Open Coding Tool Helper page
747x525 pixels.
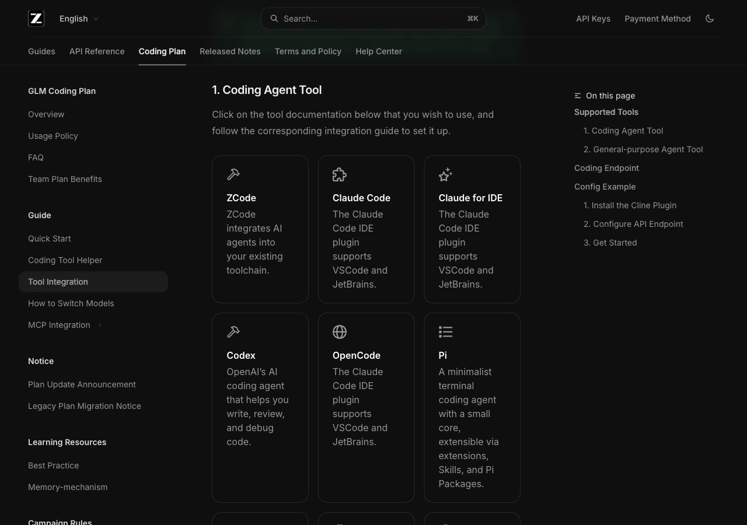click(65, 260)
